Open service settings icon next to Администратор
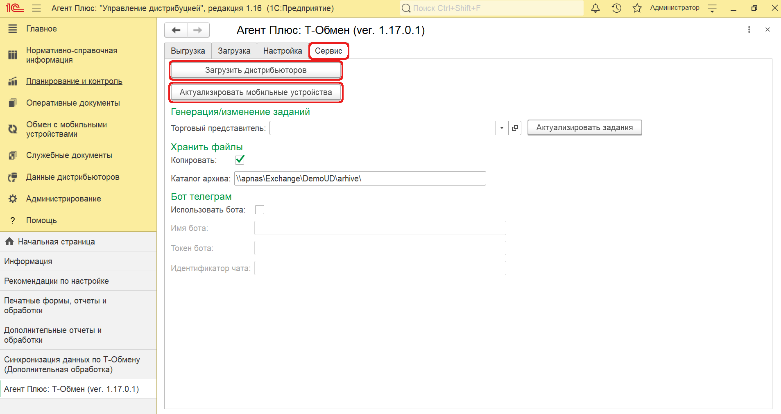 coord(712,8)
